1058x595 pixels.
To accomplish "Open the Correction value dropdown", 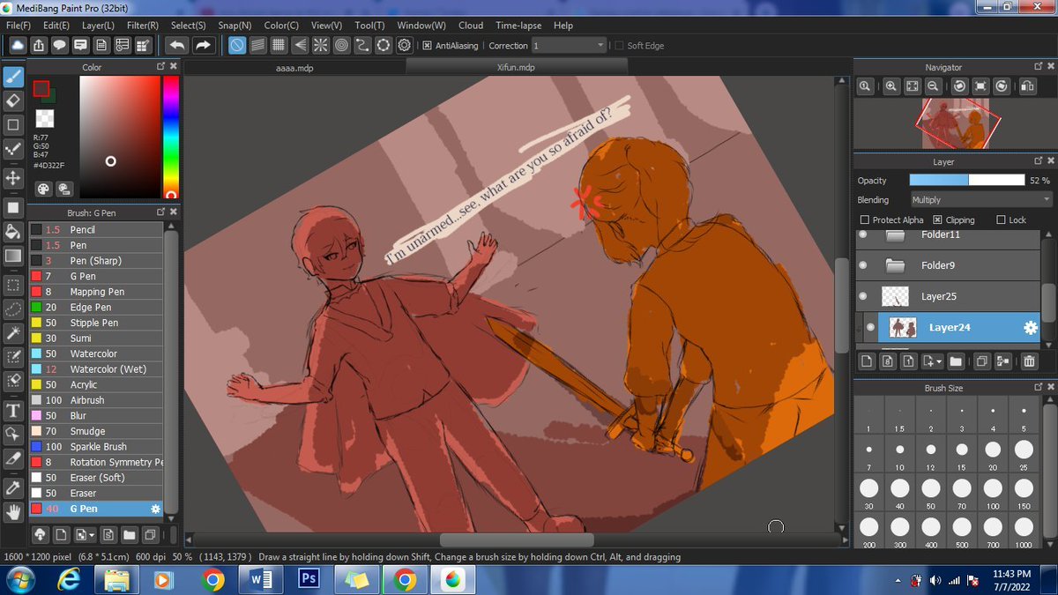I will [x=570, y=45].
